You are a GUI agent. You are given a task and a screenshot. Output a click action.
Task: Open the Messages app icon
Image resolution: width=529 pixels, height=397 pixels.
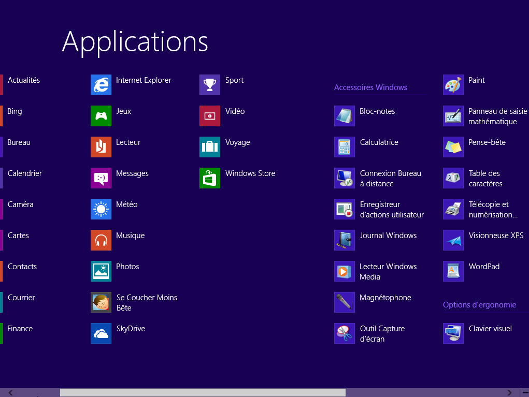coord(101,178)
